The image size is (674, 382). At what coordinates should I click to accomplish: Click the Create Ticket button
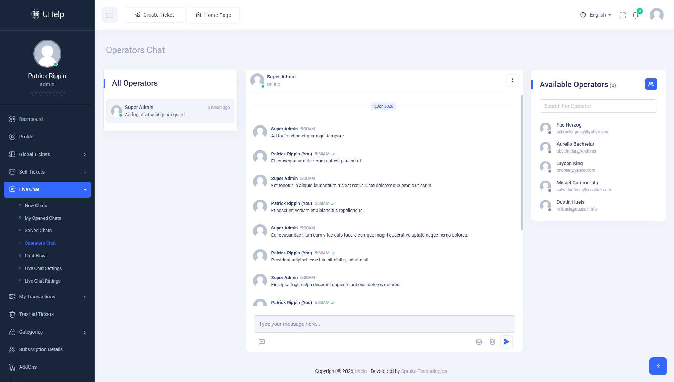[x=154, y=15]
